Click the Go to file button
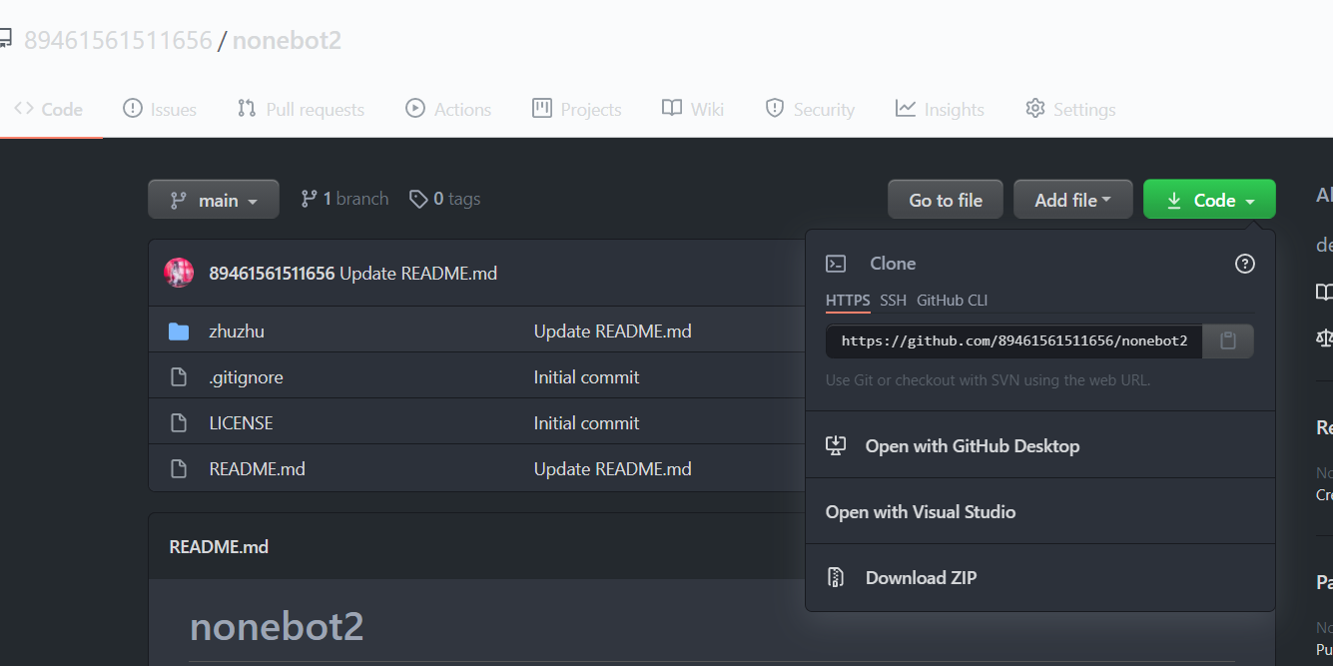The height and width of the screenshot is (666, 1333). pos(946,200)
